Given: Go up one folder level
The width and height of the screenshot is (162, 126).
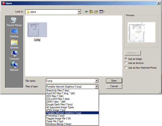Looking at the screenshot, I should click(x=91, y=12).
